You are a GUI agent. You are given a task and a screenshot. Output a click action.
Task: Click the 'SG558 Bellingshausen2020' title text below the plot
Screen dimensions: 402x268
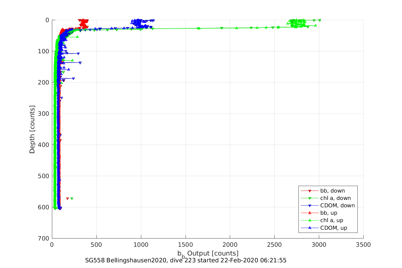tap(125, 260)
